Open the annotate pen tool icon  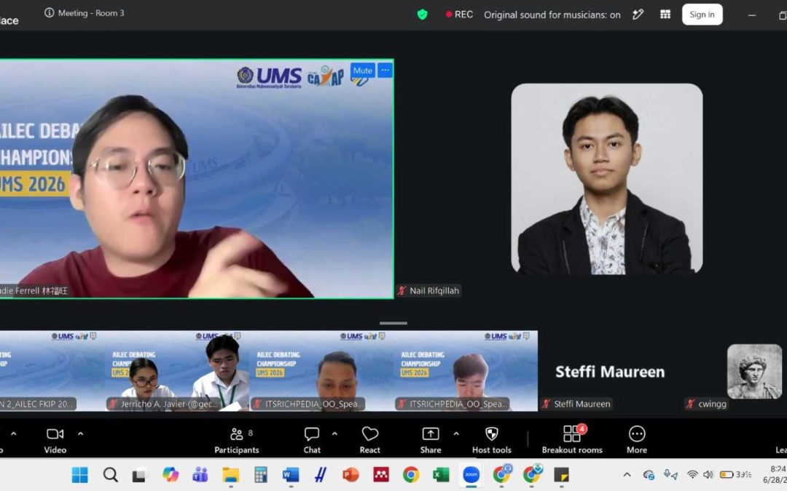click(x=638, y=15)
